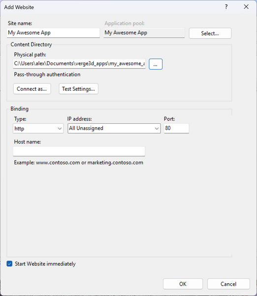This screenshot has width=257, height=296.
Task: Click the Binding group label
Action: pos(19,109)
